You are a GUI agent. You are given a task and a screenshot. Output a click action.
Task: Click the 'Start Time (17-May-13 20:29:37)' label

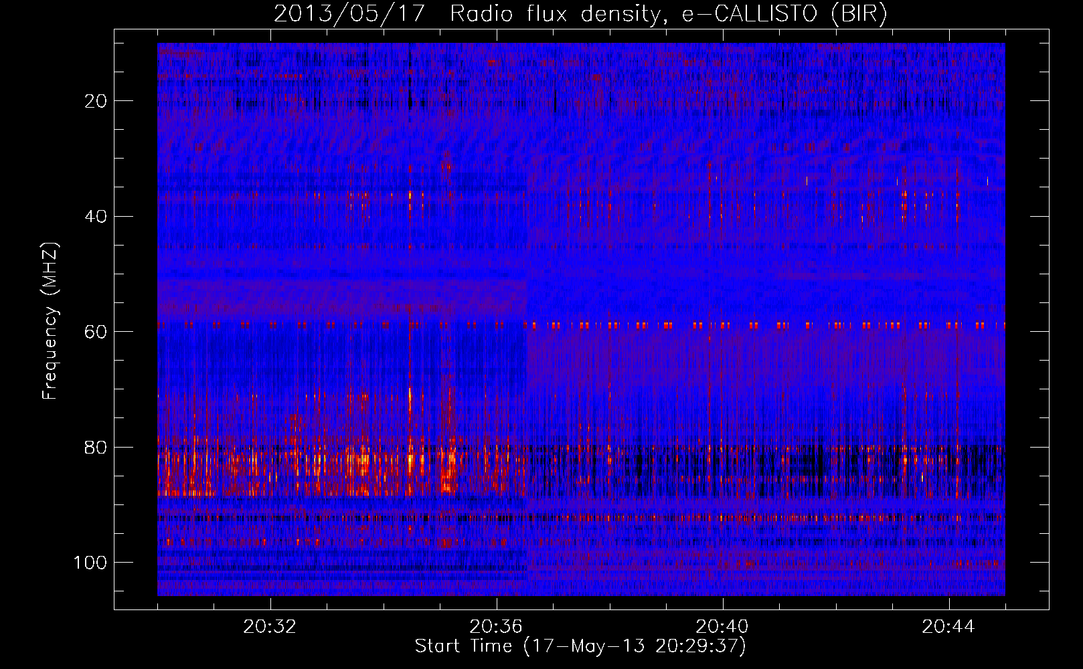tap(580, 646)
